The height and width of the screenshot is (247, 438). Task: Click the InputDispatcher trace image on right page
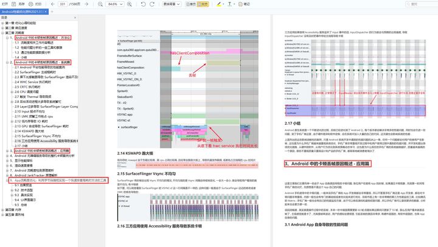coord(355,78)
